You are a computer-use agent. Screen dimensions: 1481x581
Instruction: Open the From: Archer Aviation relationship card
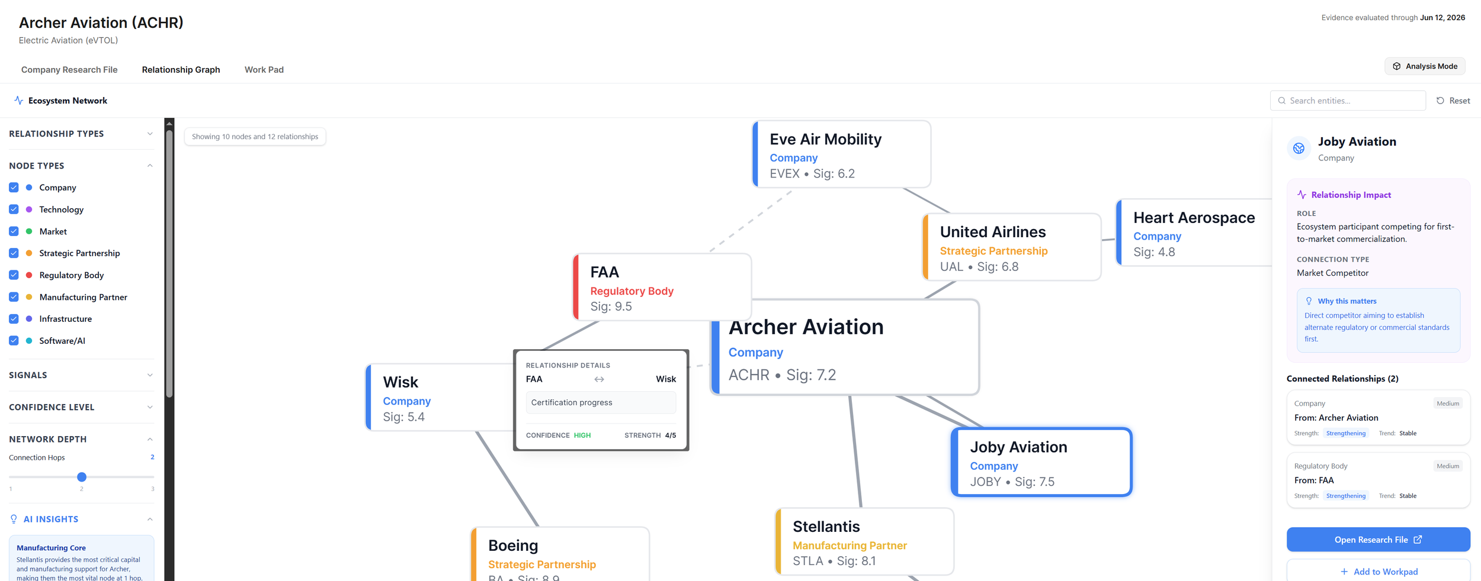tap(1378, 418)
